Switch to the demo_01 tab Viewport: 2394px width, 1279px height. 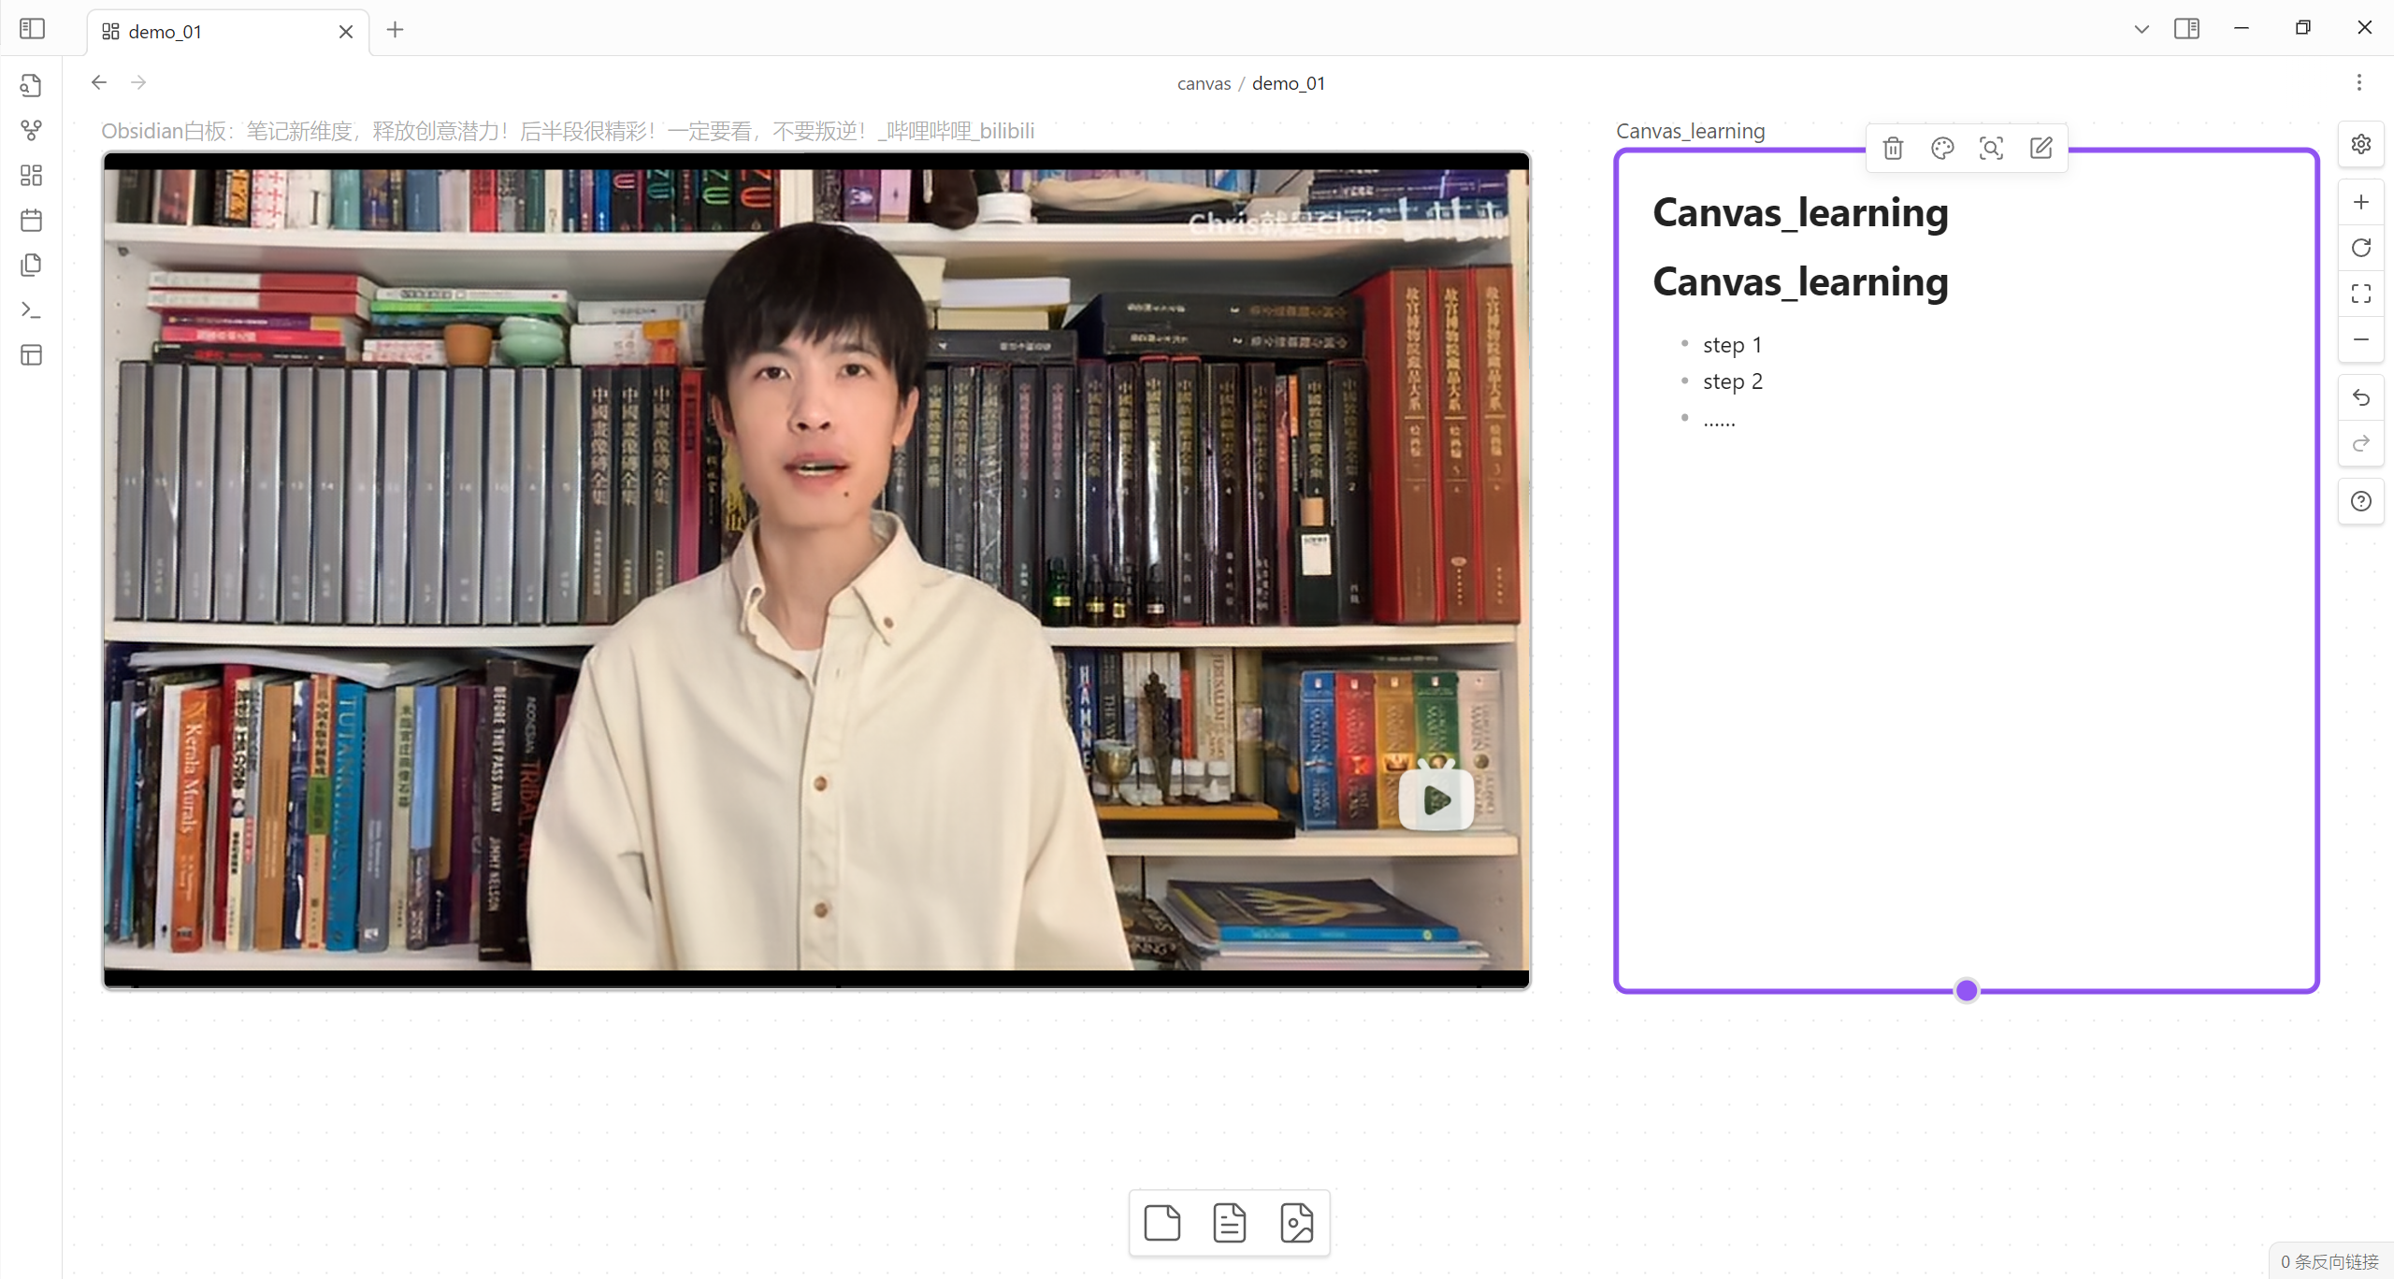click(x=166, y=32)
